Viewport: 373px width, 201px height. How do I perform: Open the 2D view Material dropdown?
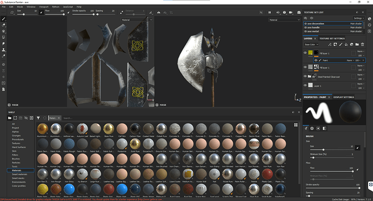click(137, 20)
